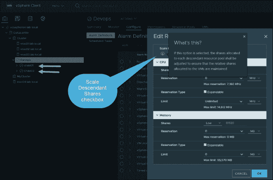Collapse the vcsaphoton.lab.local tree node
The height and width of the screenshot is (180, 273).
pyautogui.click(x=3, y=27)
